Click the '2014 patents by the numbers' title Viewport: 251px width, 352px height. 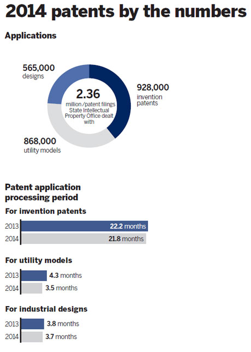[125, 11]
